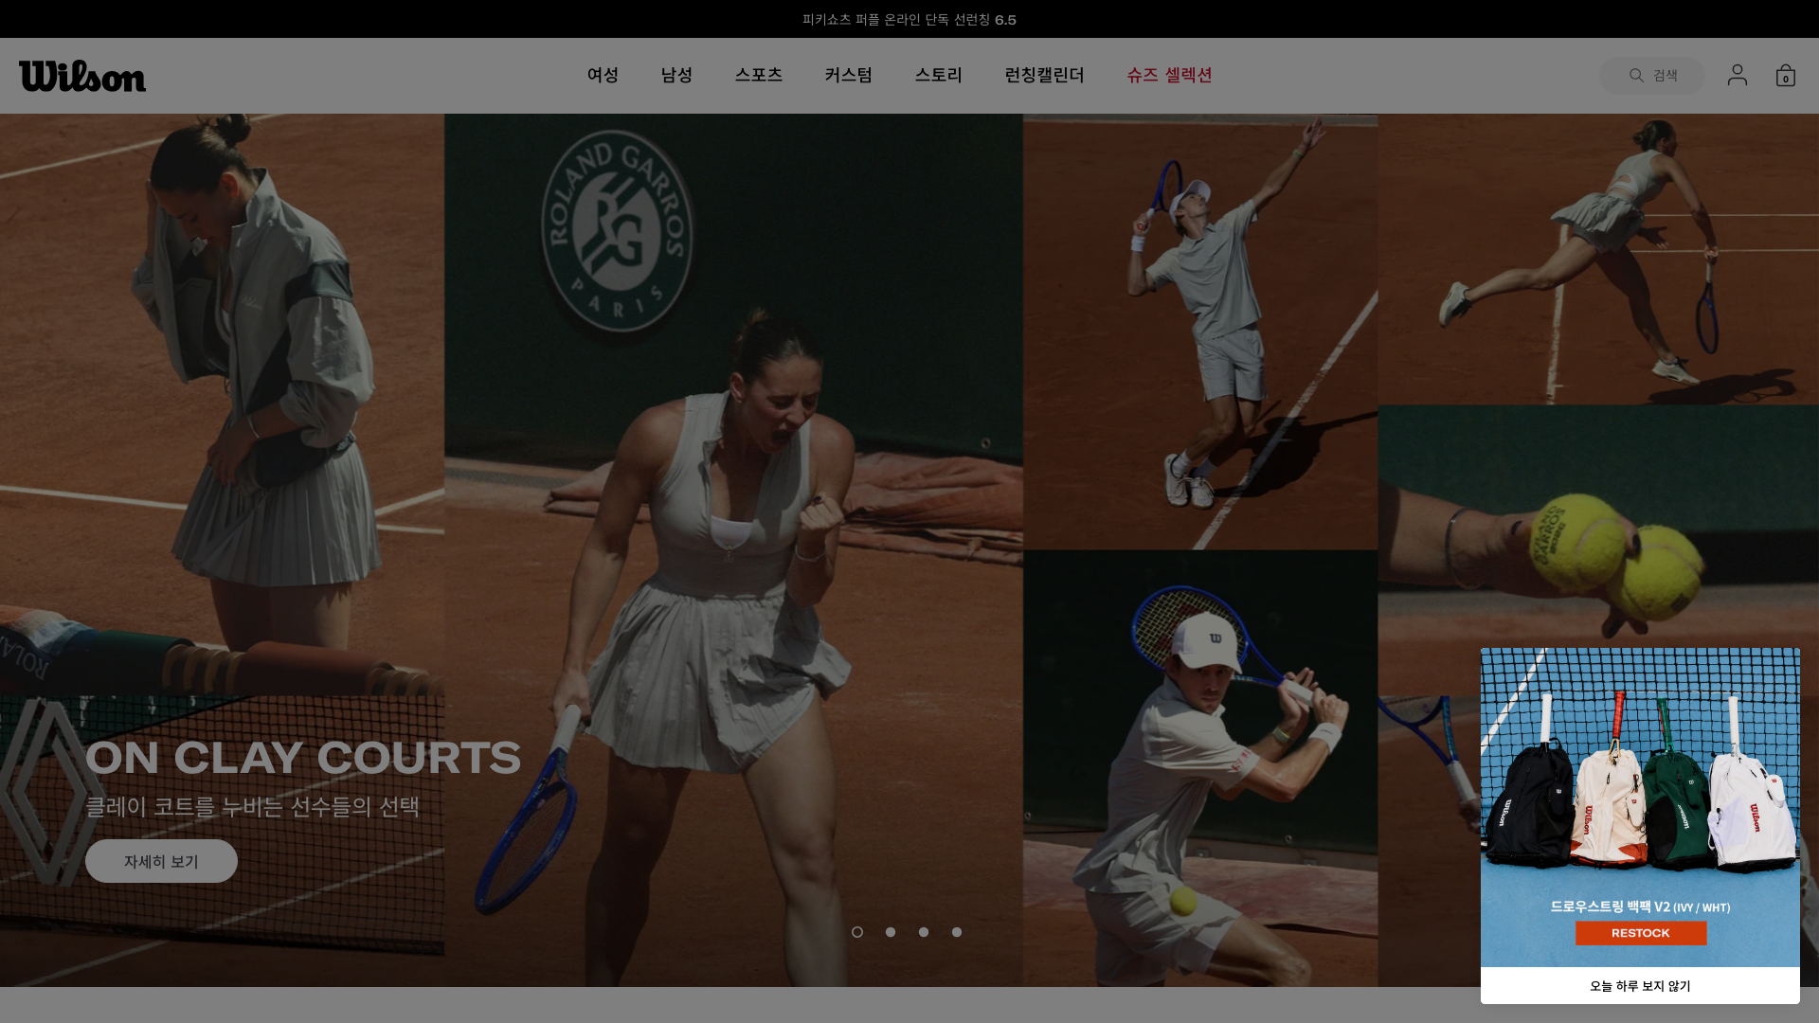Open the shopping bag icon
Image resolution: width=1819 pixels, height=1023 pixels.
(1785, 75)
